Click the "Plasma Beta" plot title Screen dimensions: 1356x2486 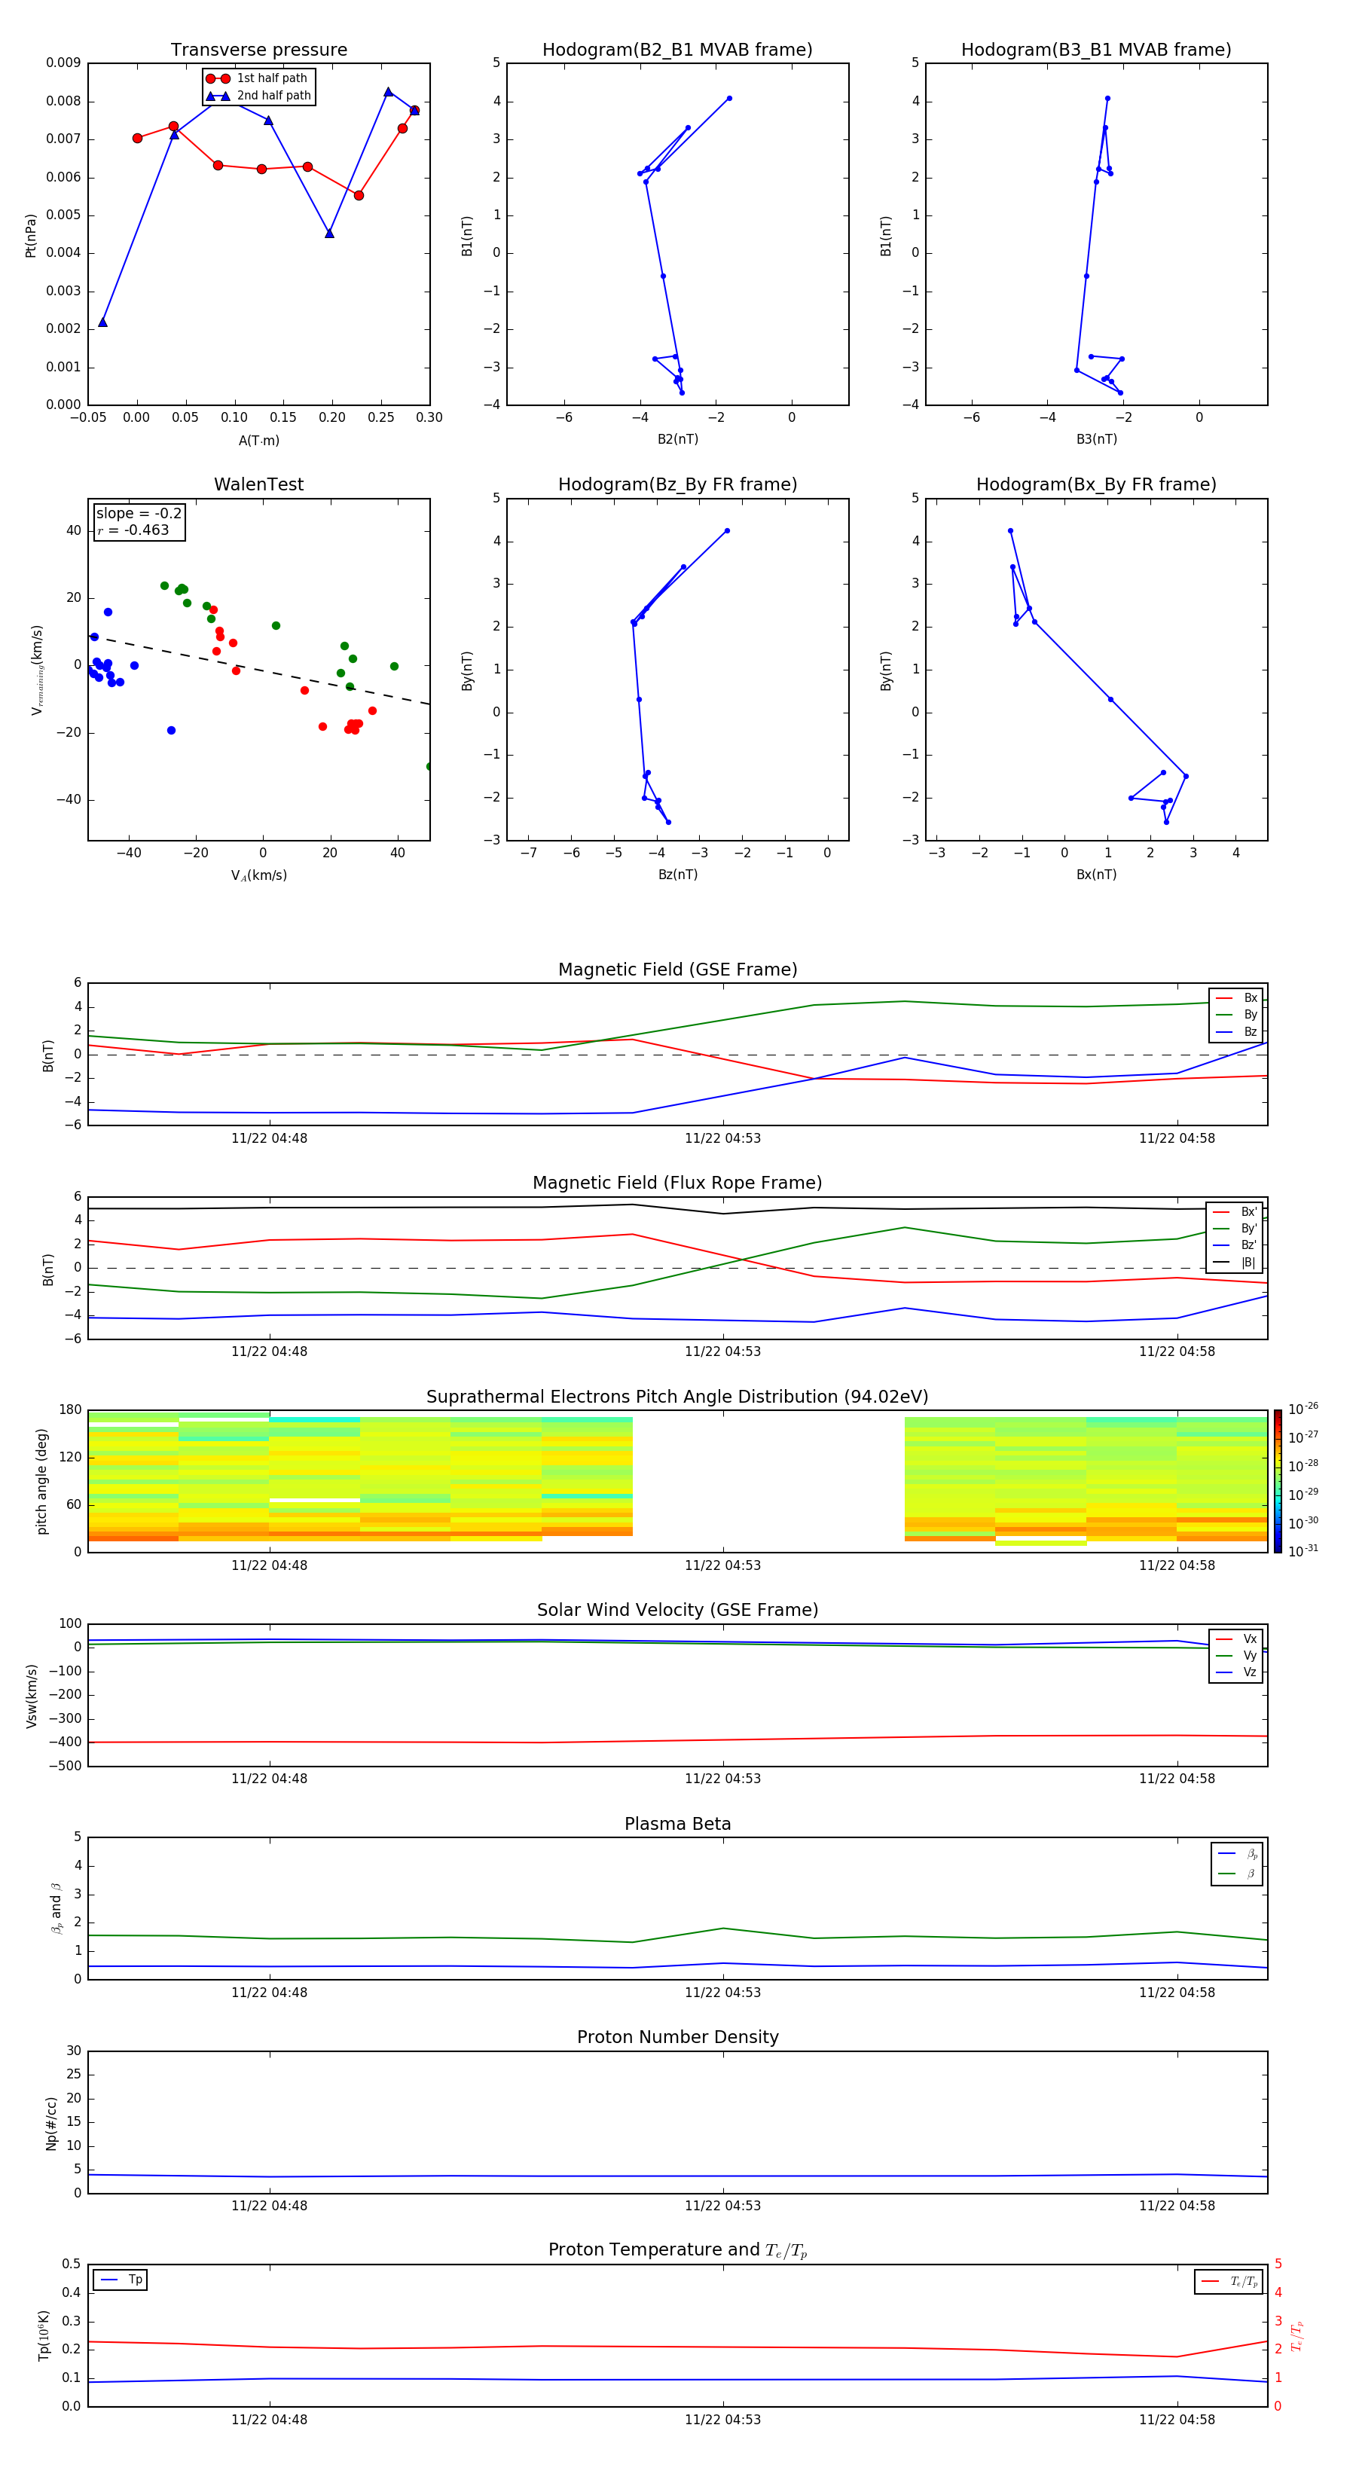point(676,1824)
